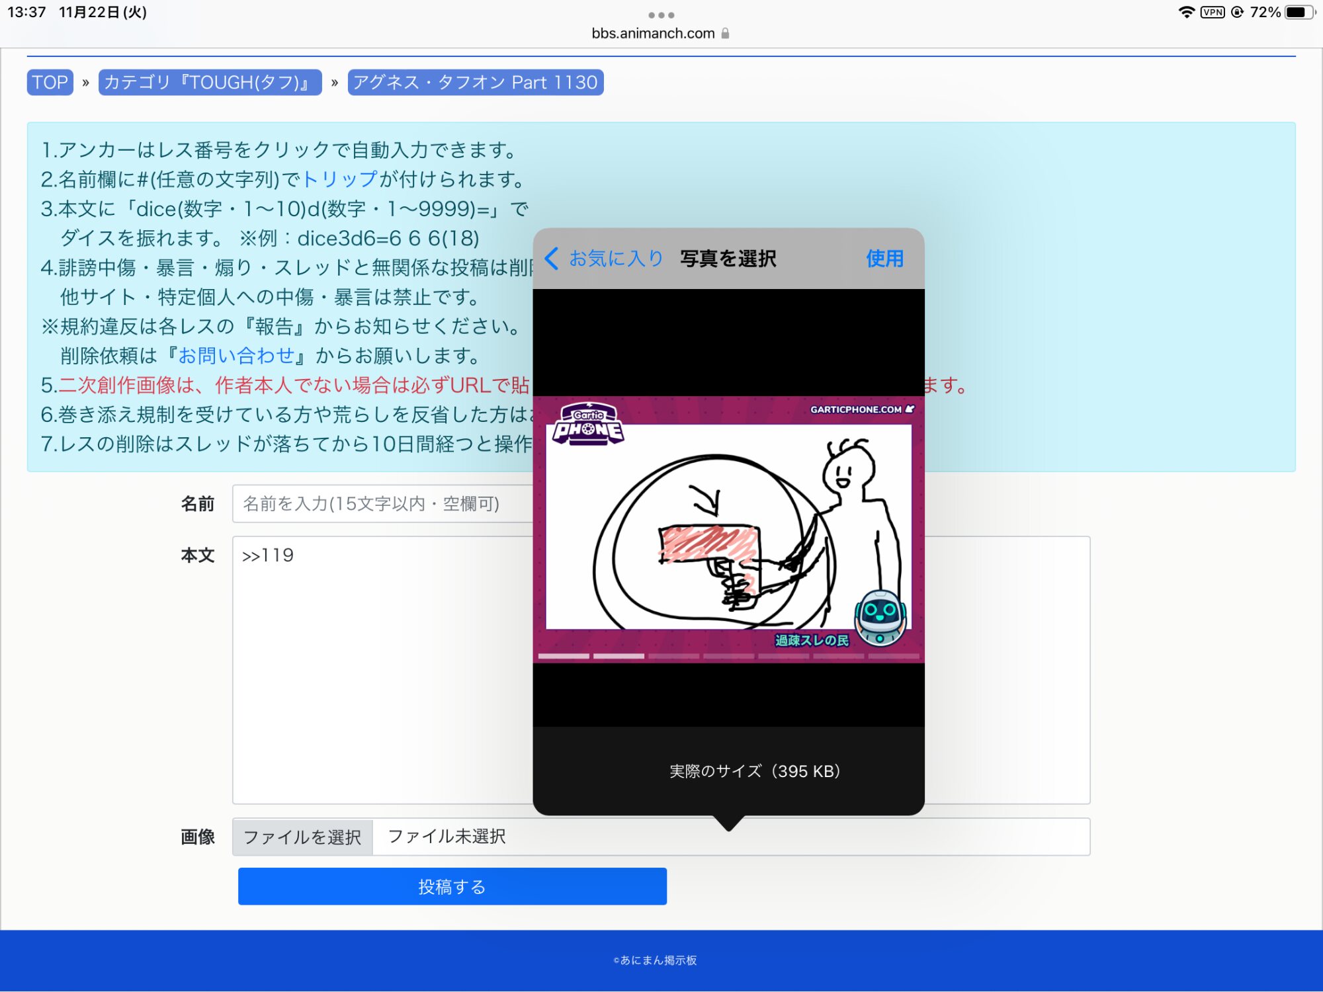Tap the Gartic Phone logo in preview
The width and height of the screenshot is (1323, 992).
[588, 424]
